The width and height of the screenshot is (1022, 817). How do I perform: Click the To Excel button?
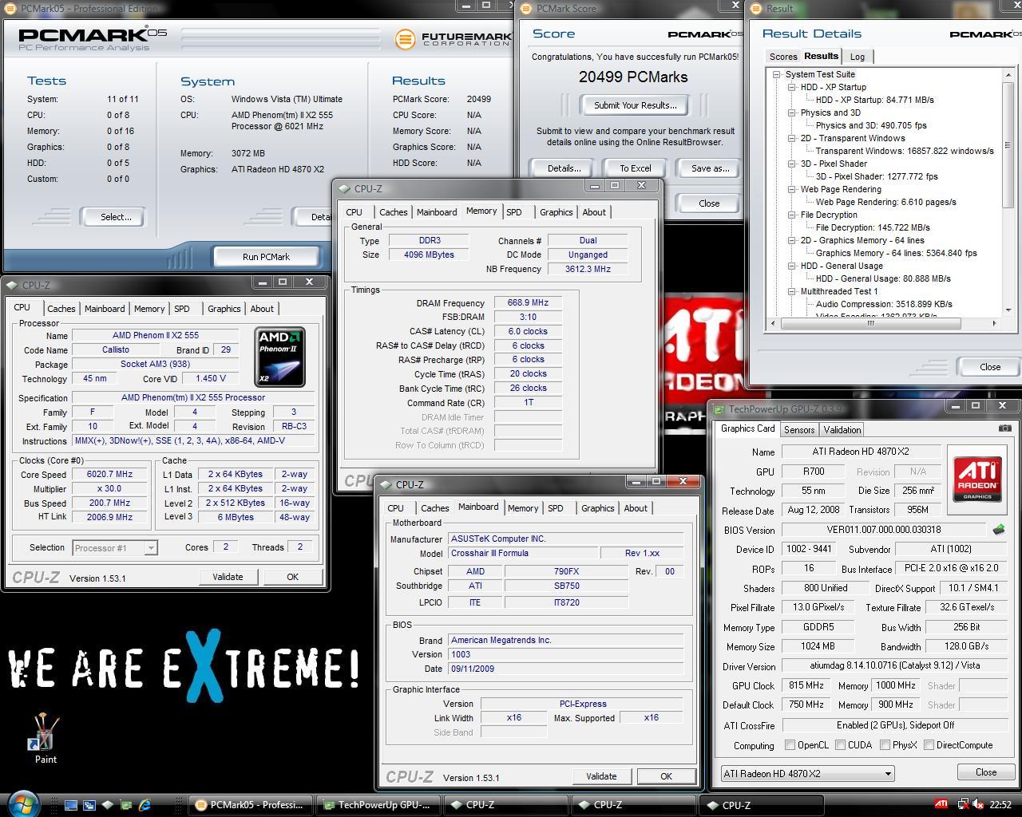(636, 168)
